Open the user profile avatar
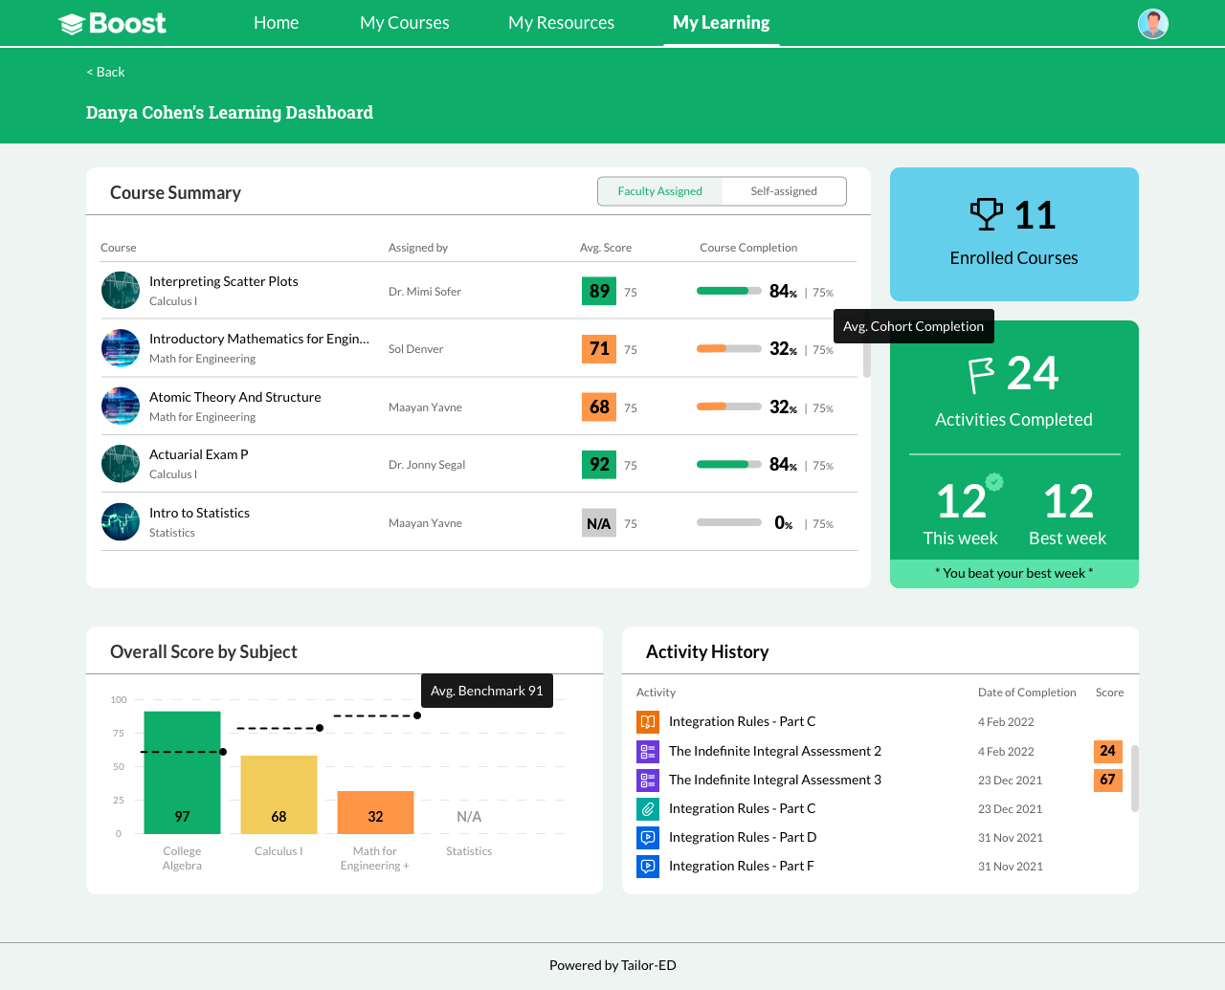The width and height of the screenshot is (1225, 990). 1153,24
